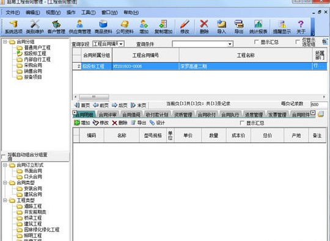The height and width of the screenshot is (241, 330).
Task: Open 公司资料 company info icon
Action: [125, 27]
